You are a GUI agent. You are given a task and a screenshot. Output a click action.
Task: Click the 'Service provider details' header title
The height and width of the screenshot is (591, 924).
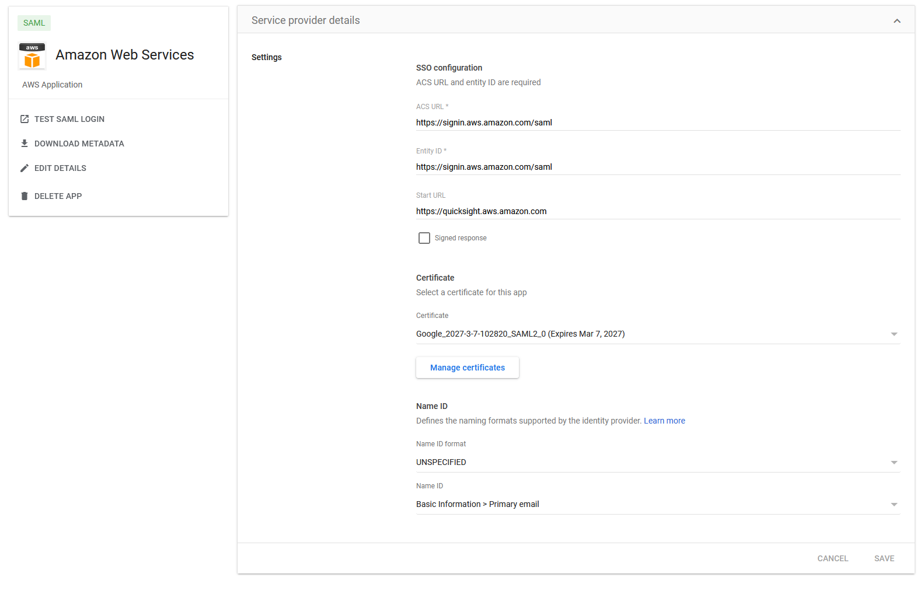click(x=306, y=20)
